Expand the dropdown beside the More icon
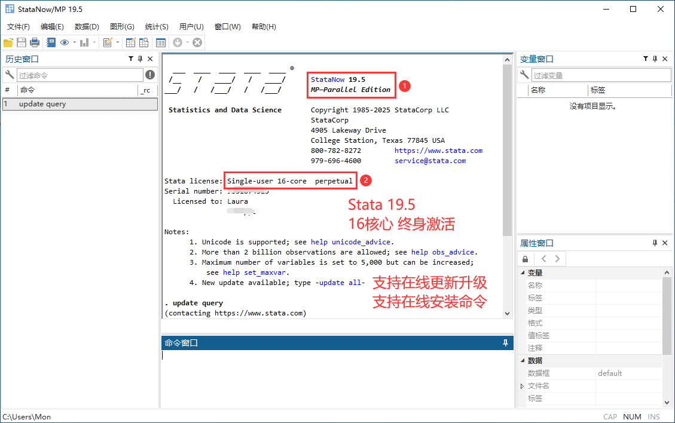The width and height of the screenshot is (675, 423). (187, 42)
